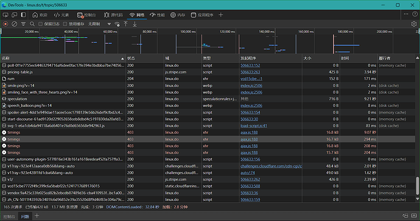Switch to the 性能 (Performance) tab
Viewport: 420px width, 221px height.
[x=158, y=15]
